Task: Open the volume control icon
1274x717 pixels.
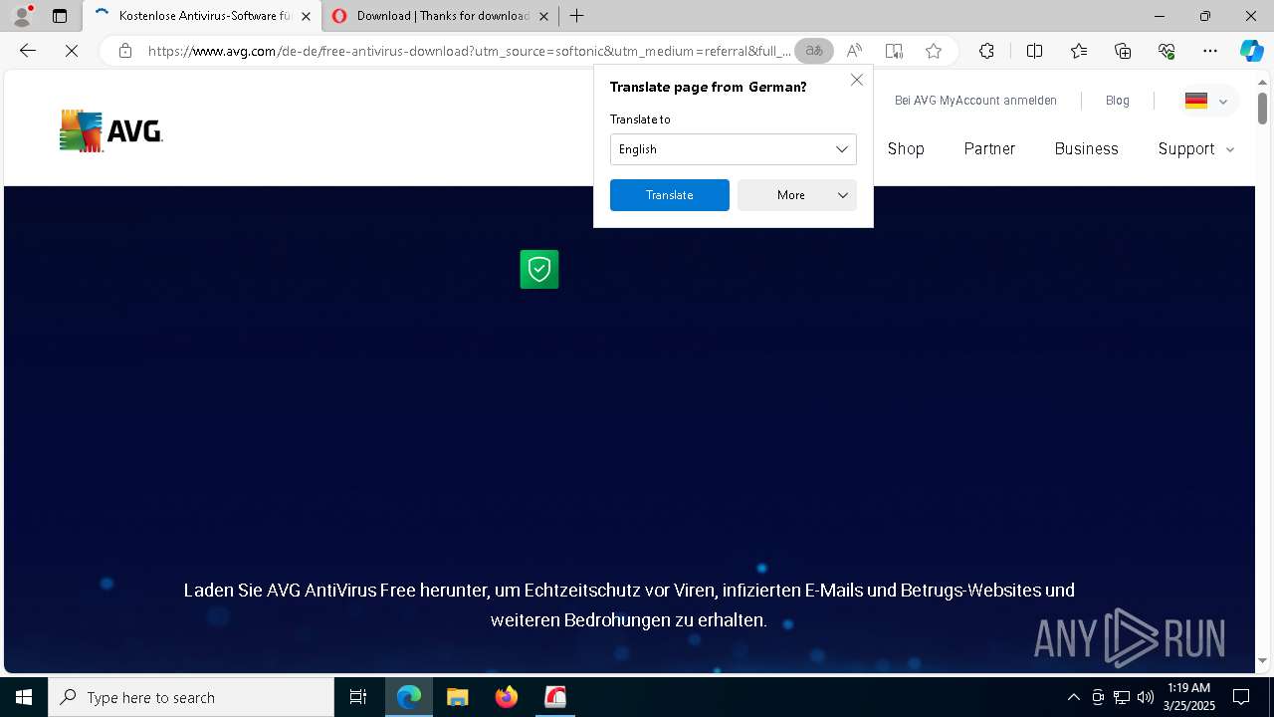Action: tap(1146, 697)
